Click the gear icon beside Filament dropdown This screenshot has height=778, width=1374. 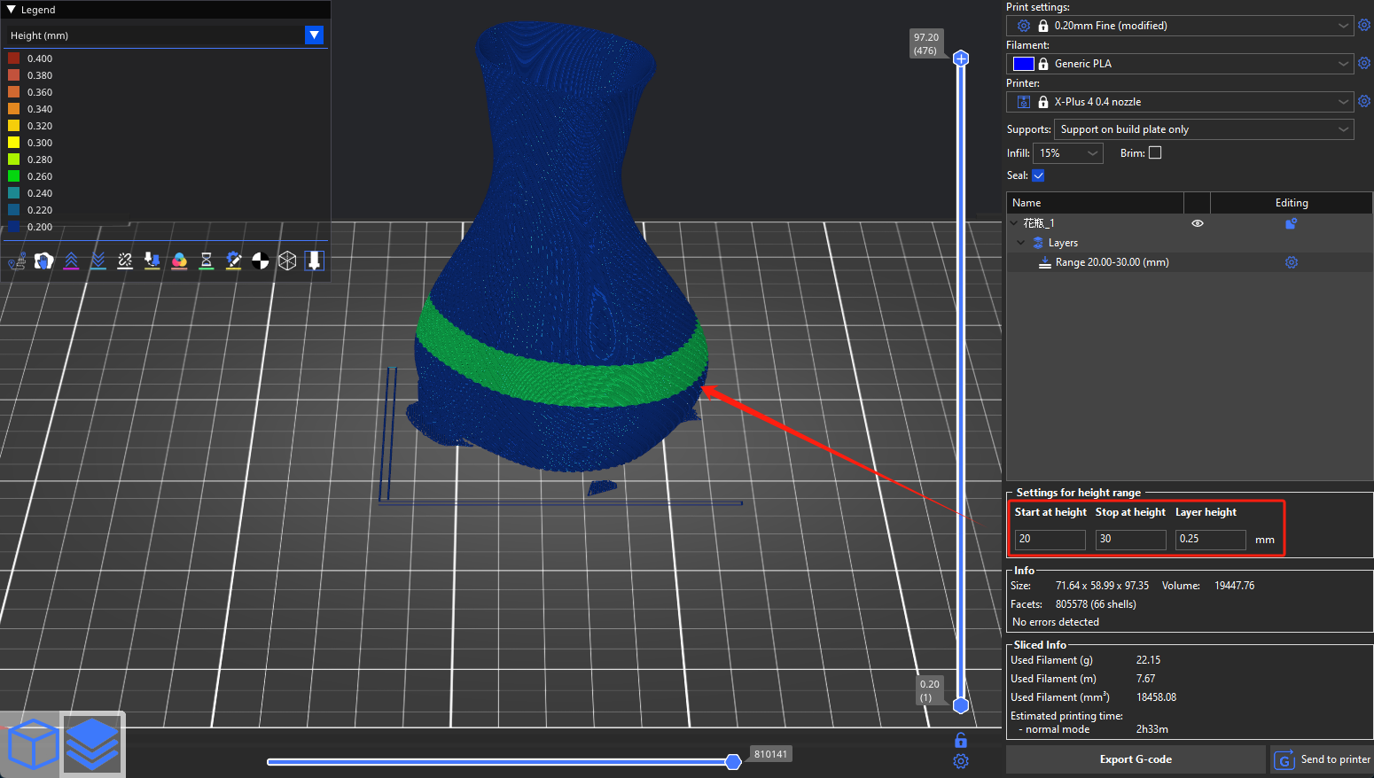tap(1364, 63)
